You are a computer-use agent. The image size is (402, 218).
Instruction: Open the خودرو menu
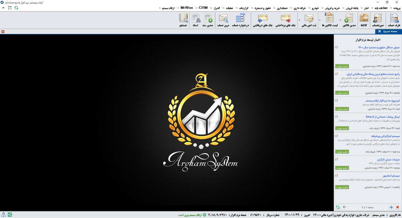[x=314, y=8]
